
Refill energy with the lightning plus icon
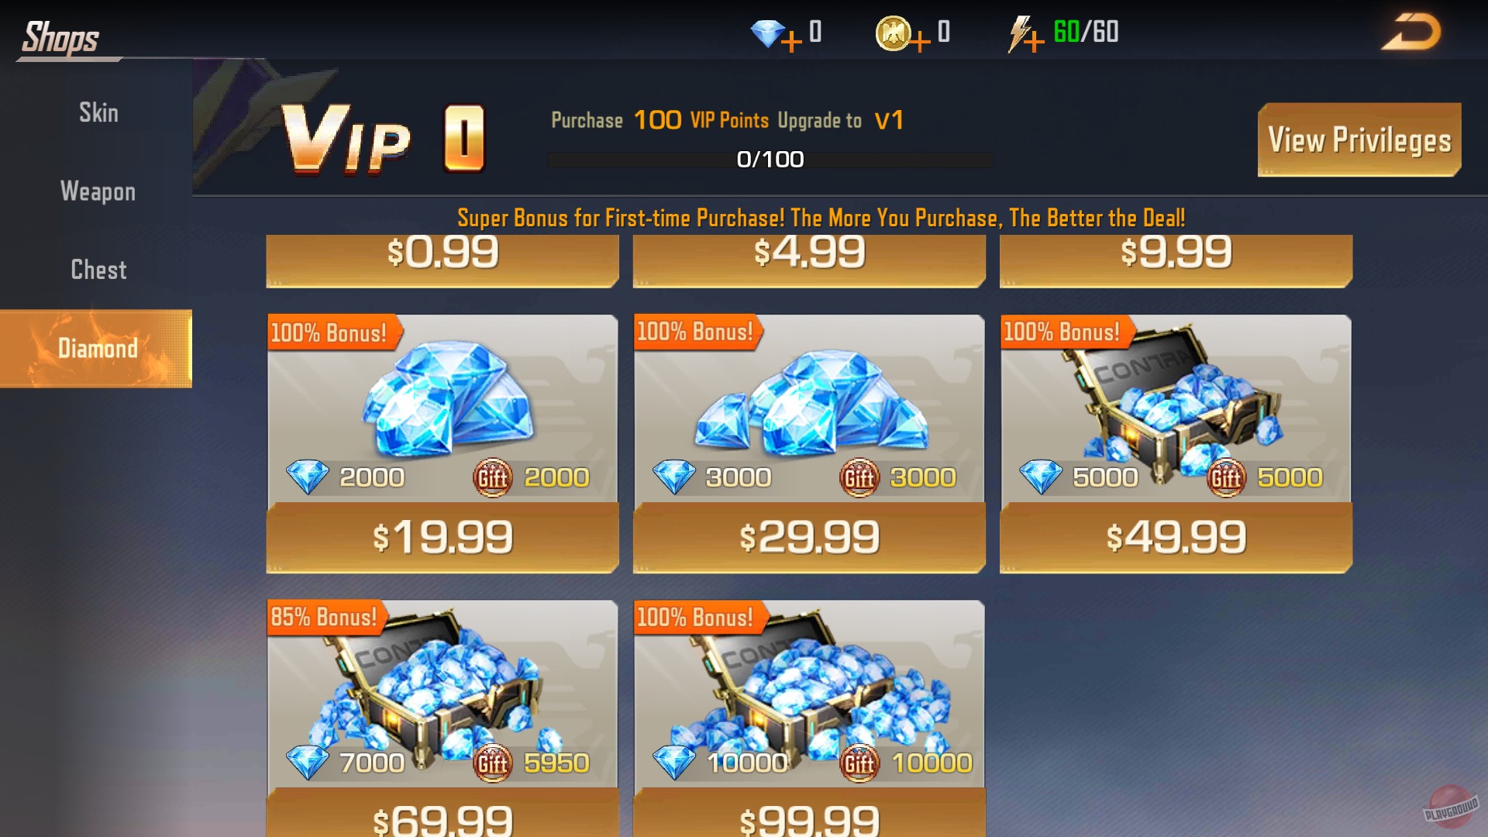pyautogui.click(x=1034, y=41)
